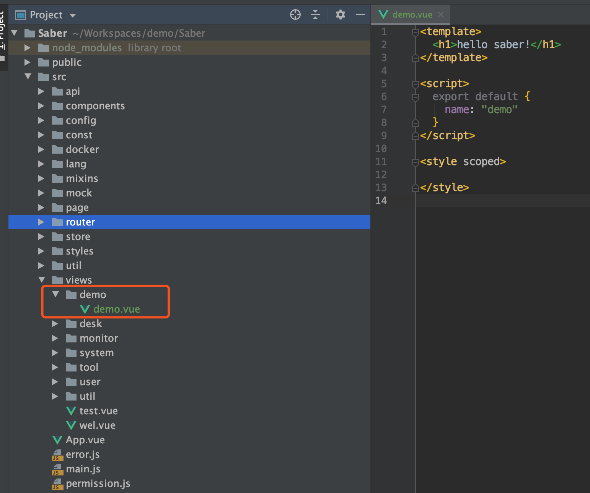Select the mock folder
The height and width of the screenshot is (493, 590).
(189, 193)
